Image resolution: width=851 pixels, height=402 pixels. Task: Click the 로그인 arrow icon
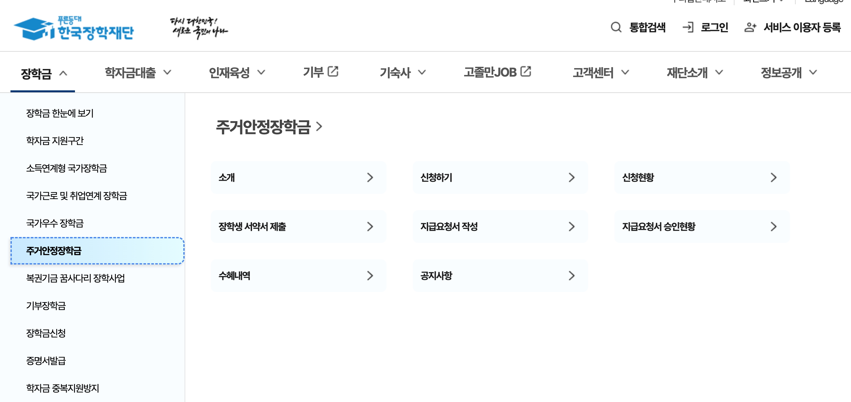click(688, 27)
